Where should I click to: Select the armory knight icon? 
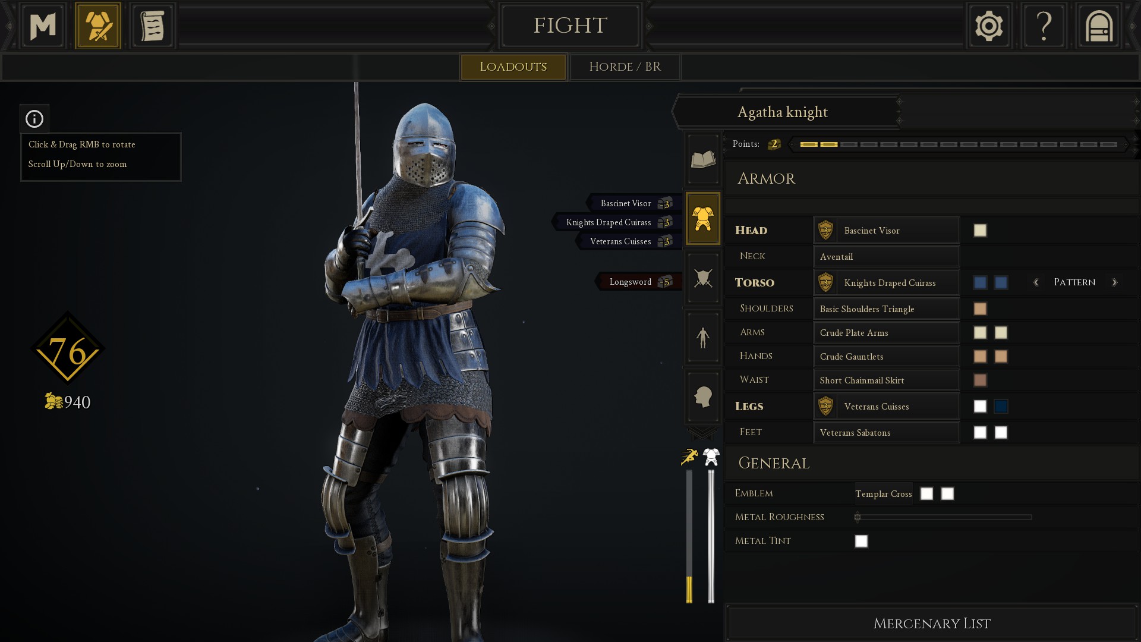98,26
